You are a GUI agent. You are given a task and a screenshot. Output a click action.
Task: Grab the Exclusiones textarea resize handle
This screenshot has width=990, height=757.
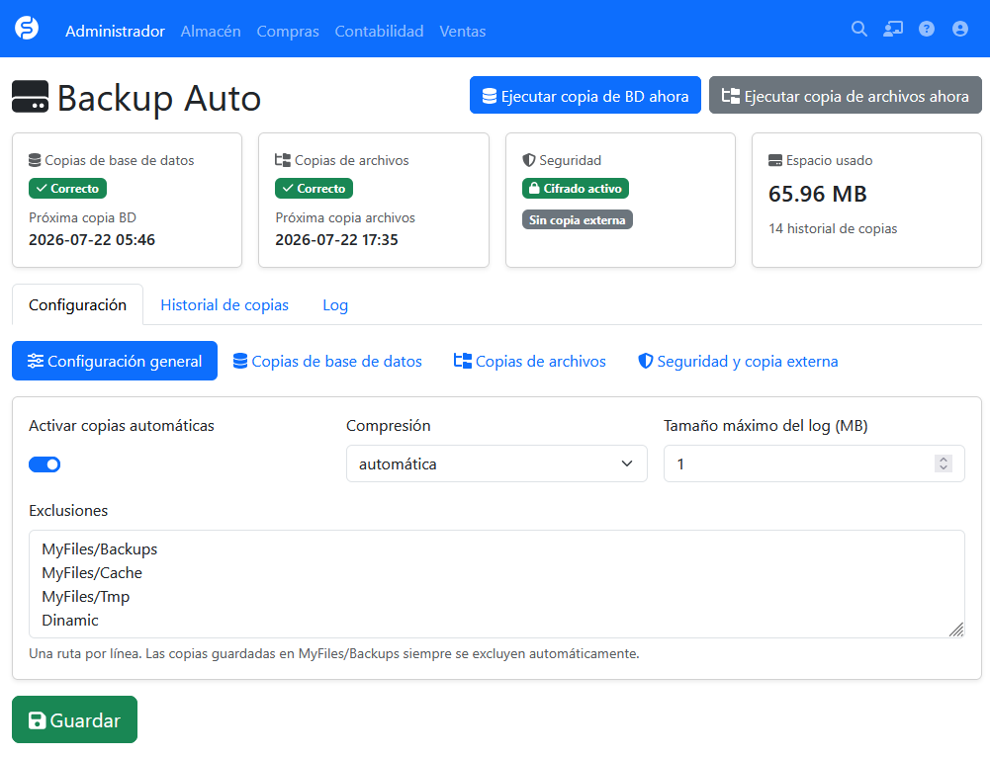tap(956, 630)
